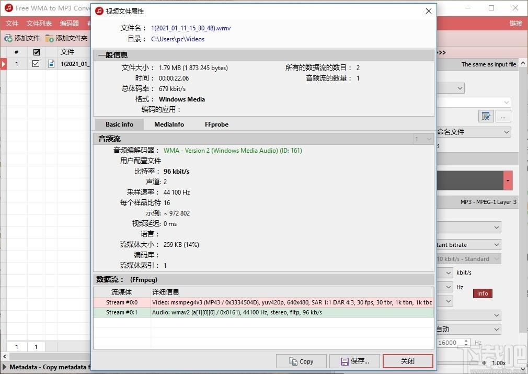The width and height of the screenshot is (528, 374).
Task: Maximize the main application window
Action: click(x=491, y=8)
